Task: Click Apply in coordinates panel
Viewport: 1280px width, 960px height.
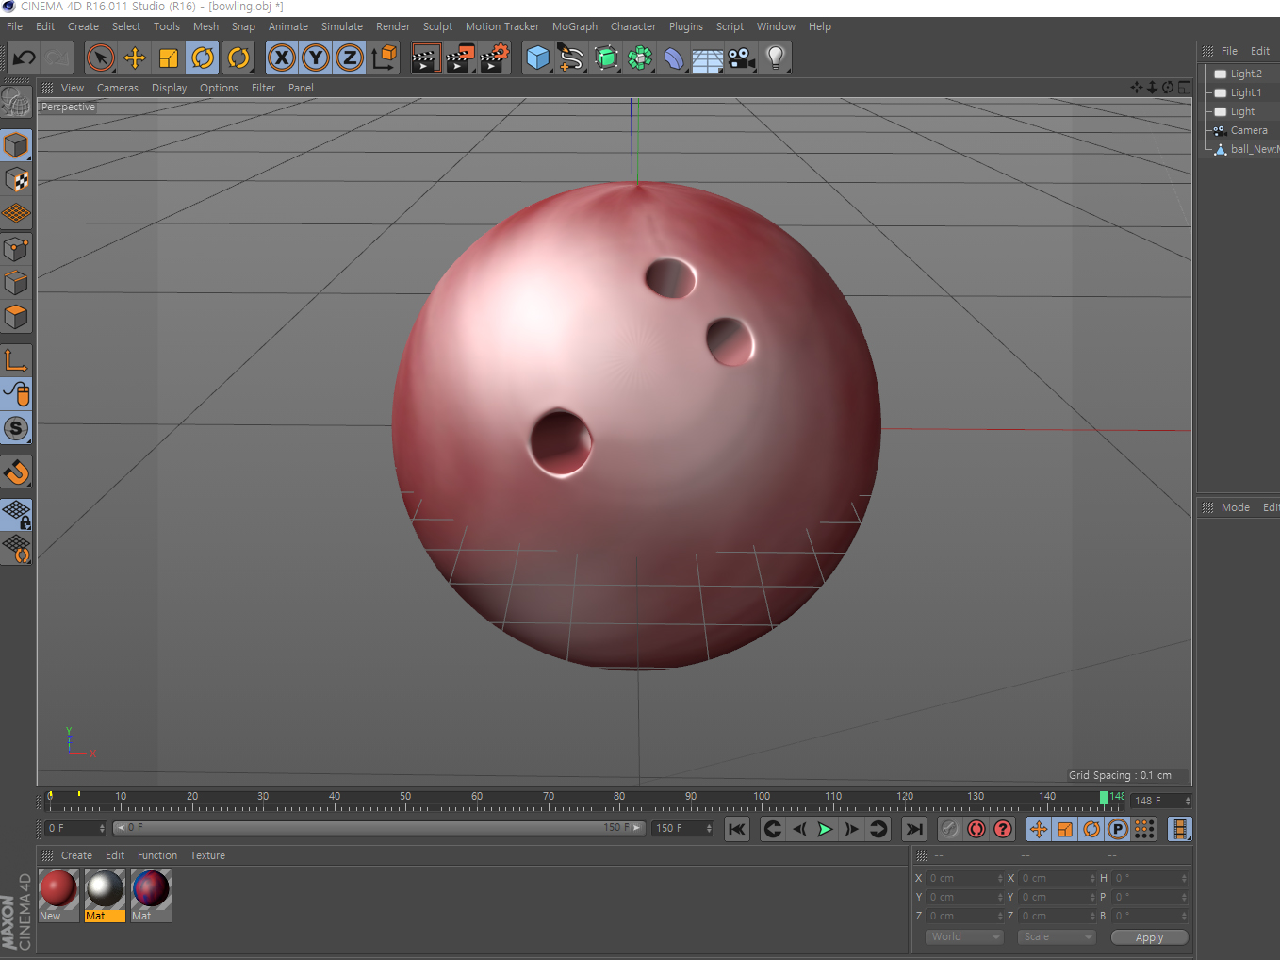Action: [1149, 937]
